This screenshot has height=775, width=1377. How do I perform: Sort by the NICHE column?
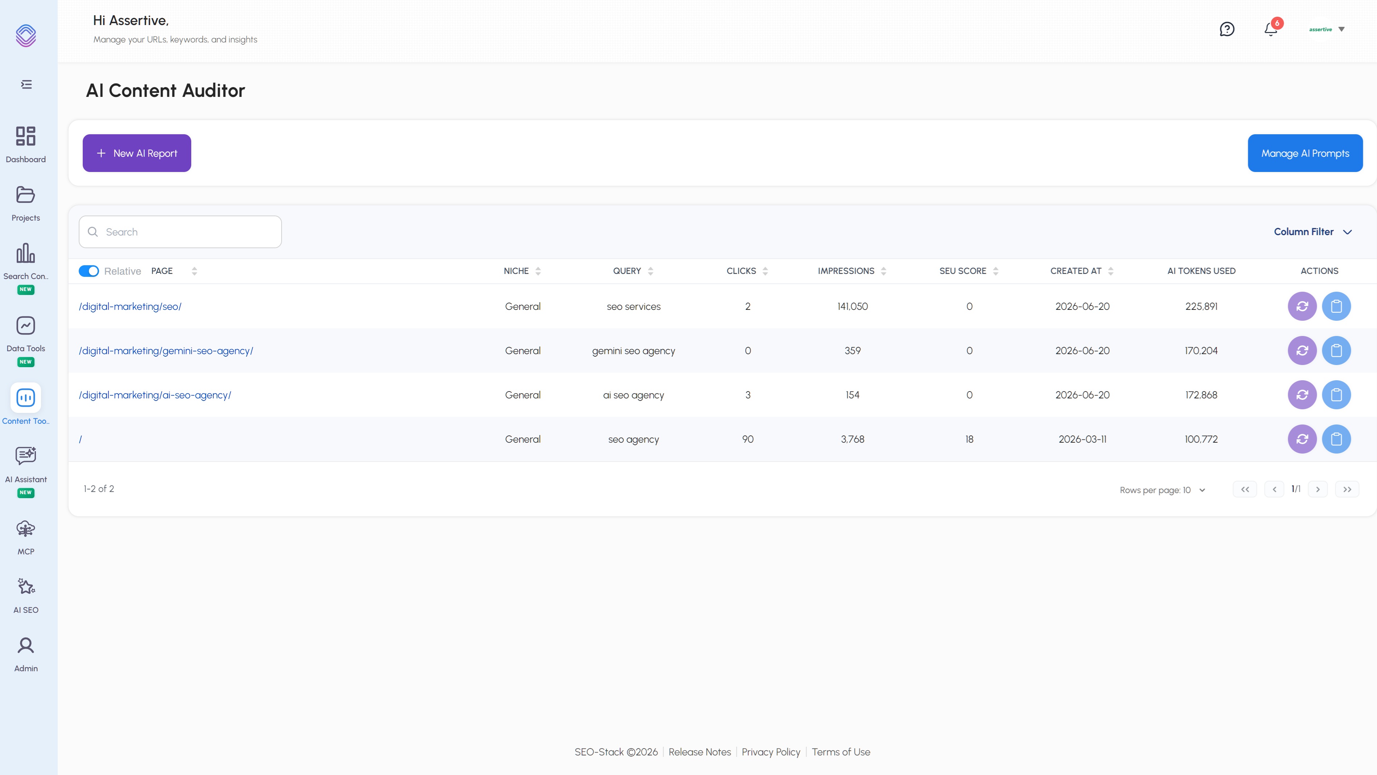tap(538, 271)
